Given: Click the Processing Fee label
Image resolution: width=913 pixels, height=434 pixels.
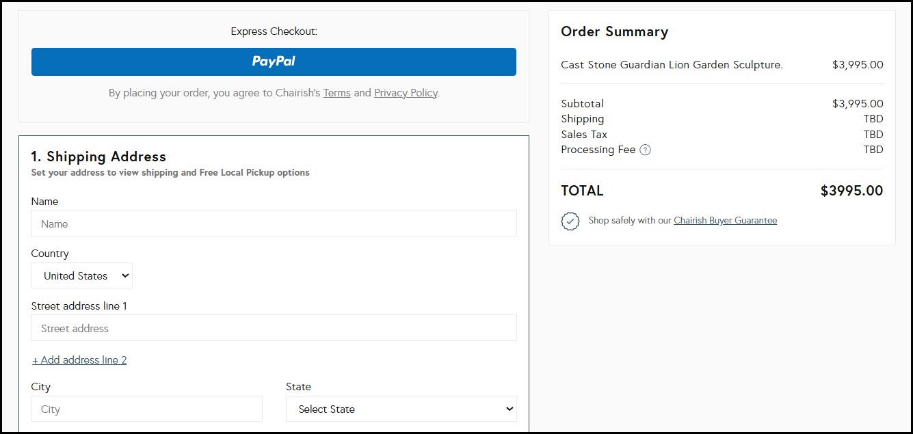Looking at the screenshot, I should (598, 150).
